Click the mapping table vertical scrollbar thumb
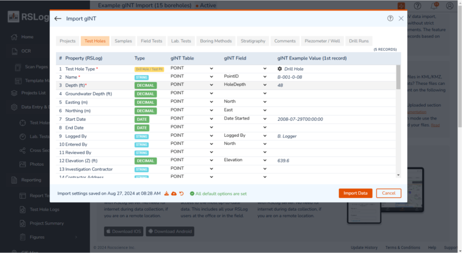This screenshot has width=462, height=253. (x=398, y=77)
